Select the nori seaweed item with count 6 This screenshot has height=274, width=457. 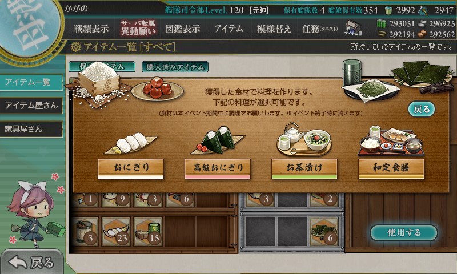coord(324,232)
